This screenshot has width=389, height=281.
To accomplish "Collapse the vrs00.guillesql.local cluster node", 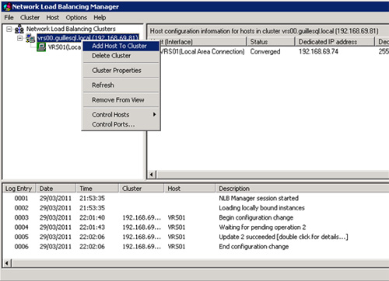I will pyautogui.click(x=20, y=38).
